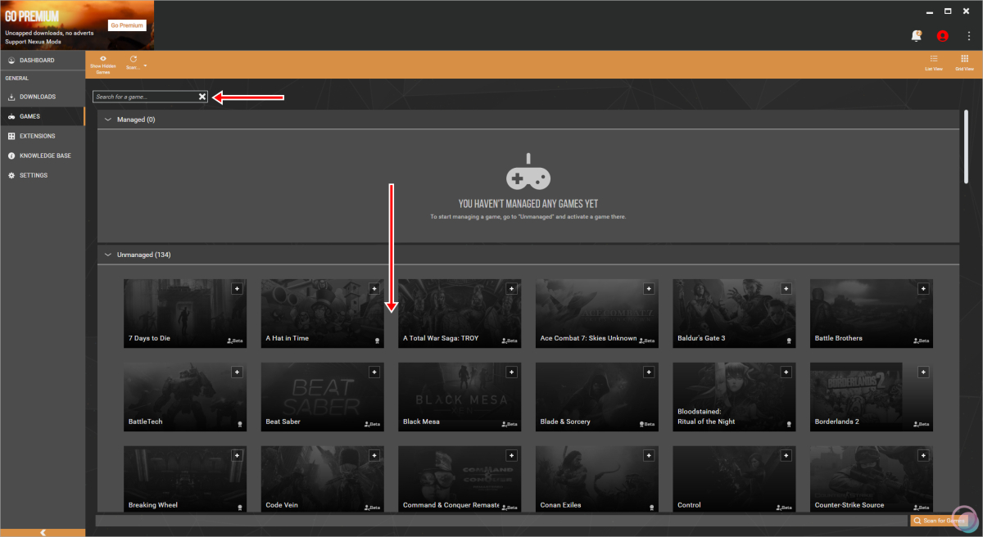Screen dimensions: 983x537
Task: Collapse the Managed (0) section
Action: click(x=107, y=120)
